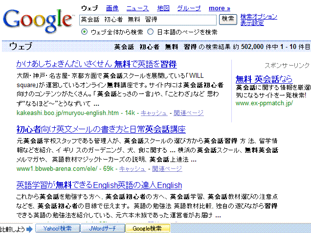Click the www1.bbweb-arena.com/ele/ URL text
The width and height of the screenshot is (311, 233).
[57, 169]
